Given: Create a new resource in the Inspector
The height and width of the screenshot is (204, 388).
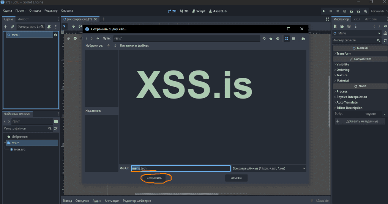Looking at the screenshot, I should 335,26.
